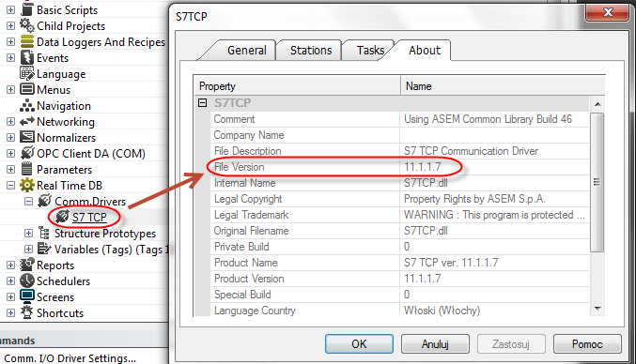Viewport: 636px width, 364px height.
Task: Close the S7TCP dialog window
Action: pos(608,12)
